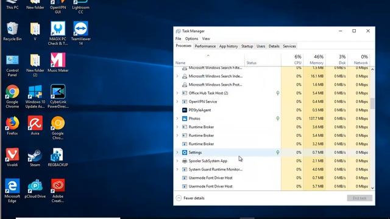The height and width of the screenshot is (219, 390).
Task: Launch CyberLink PowerDirector shortcut
Action: point(58,96)
